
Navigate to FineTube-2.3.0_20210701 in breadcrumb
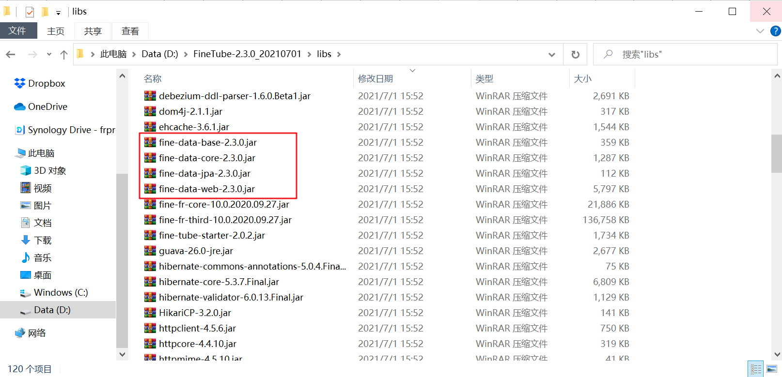point(247,54)
